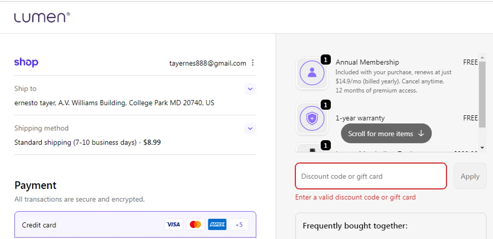
Task: Select the Credit card payment option
Action: pyautogui.click(x=135, y=225)
